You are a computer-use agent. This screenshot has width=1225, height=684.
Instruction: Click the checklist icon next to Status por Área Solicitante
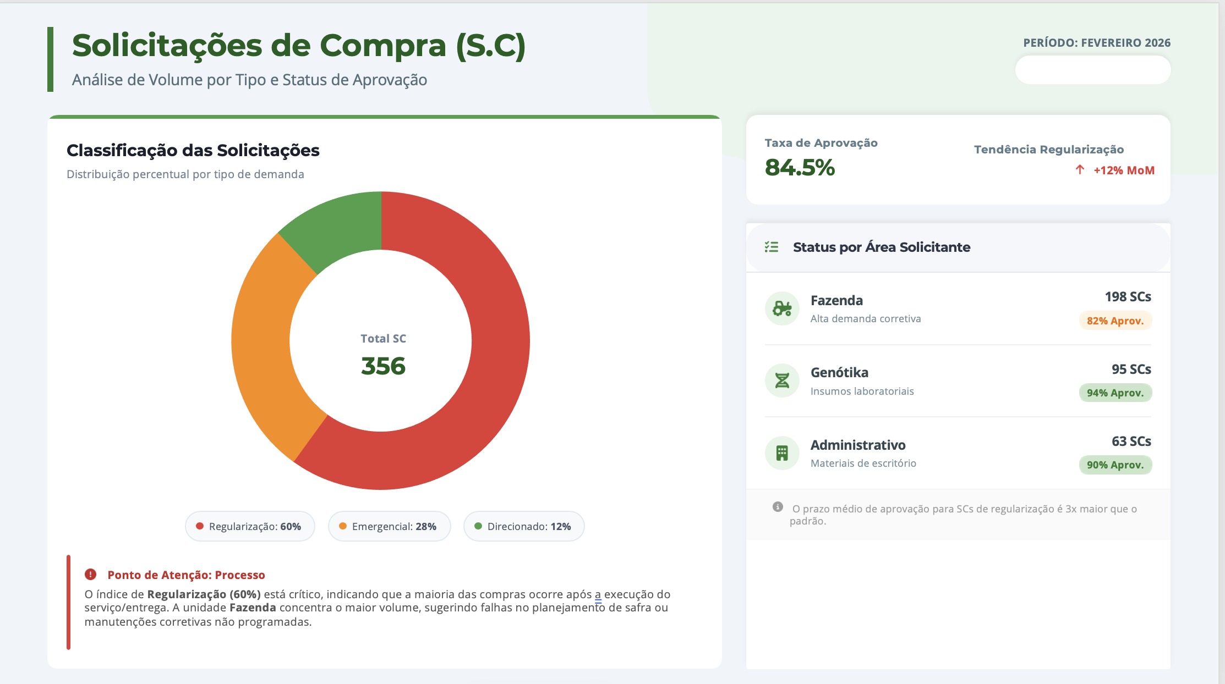click(772, 247)
